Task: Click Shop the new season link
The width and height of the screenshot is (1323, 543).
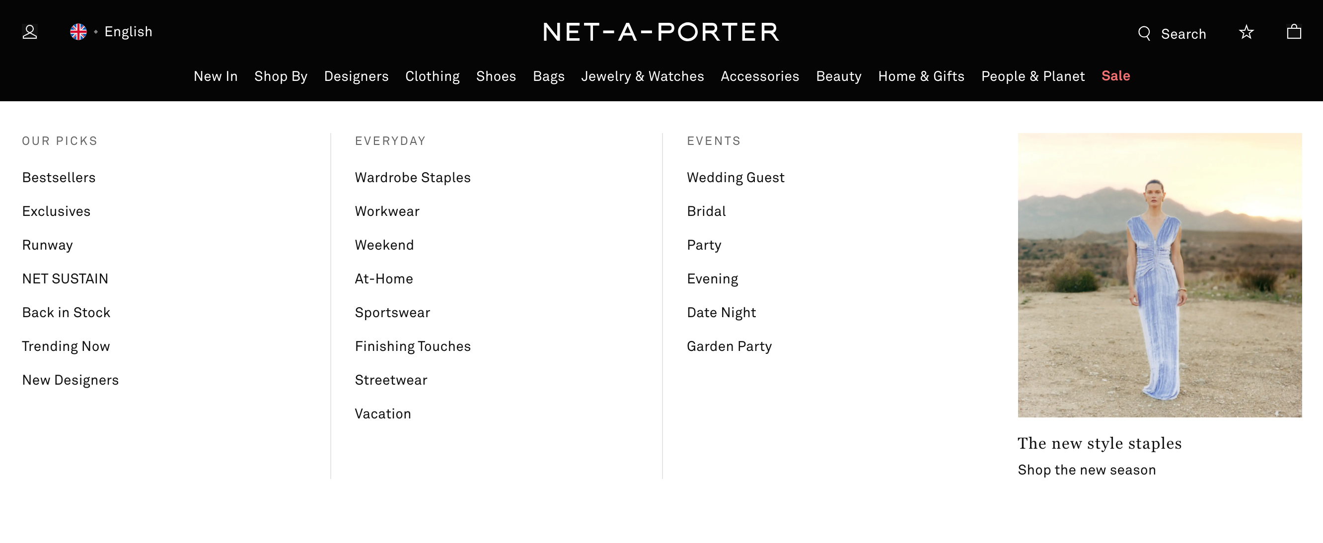Action: (x=1087, y=470)
